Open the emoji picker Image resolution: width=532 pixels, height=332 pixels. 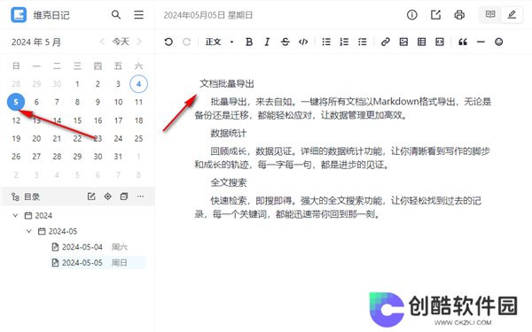pos(498,42)
